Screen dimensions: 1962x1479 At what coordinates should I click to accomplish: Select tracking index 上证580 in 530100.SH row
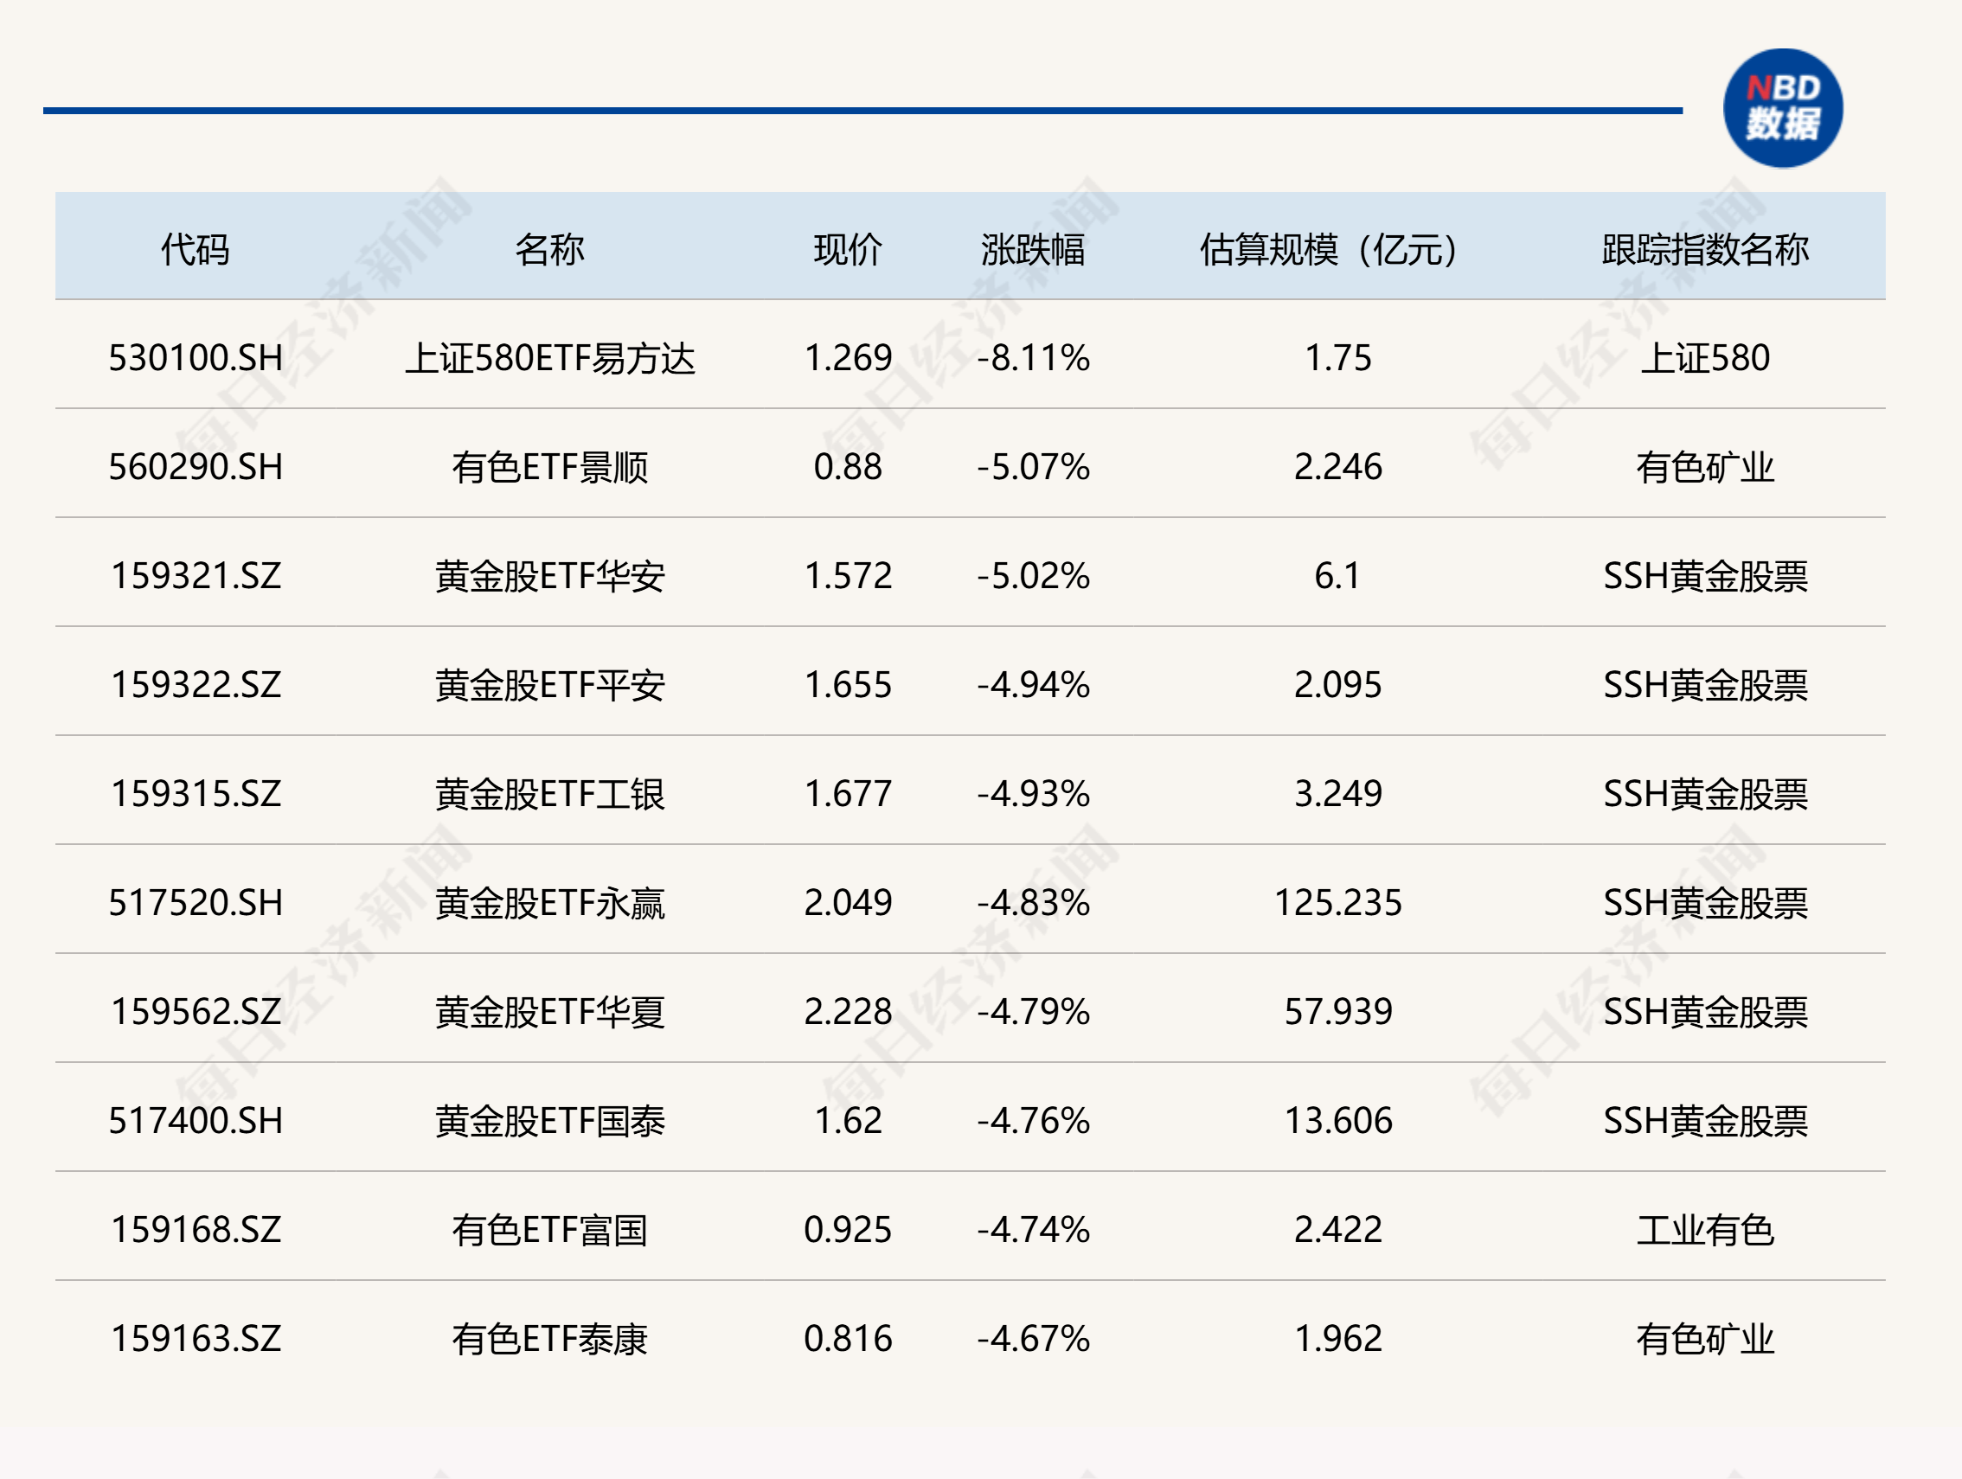[1705, 358]
